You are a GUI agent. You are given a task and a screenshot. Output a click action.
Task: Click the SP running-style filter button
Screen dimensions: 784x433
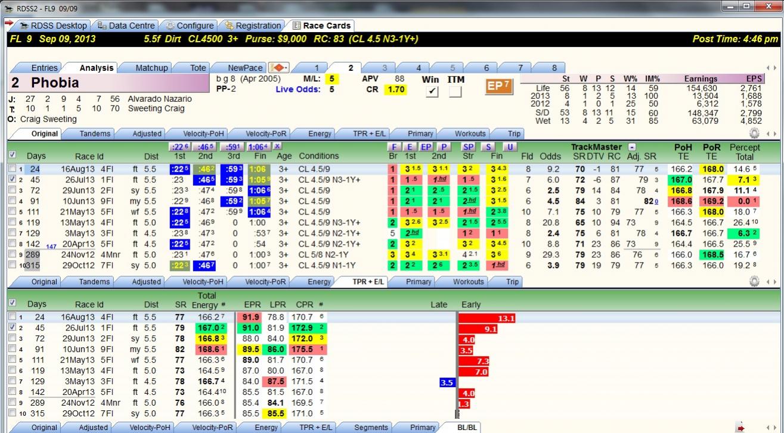point(469,147)
